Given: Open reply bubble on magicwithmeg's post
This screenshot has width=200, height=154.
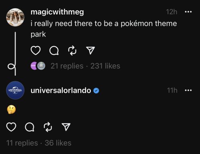Looking at the screenshot, I should [x=54, y=51].
